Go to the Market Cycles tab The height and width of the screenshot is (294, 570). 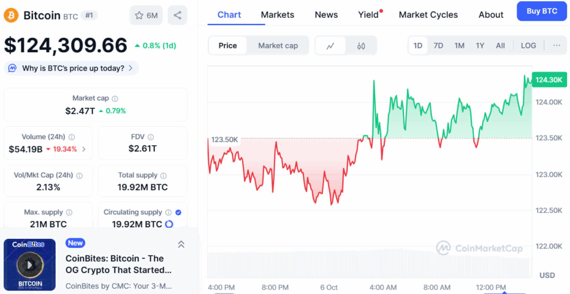(x=428, y=14)
